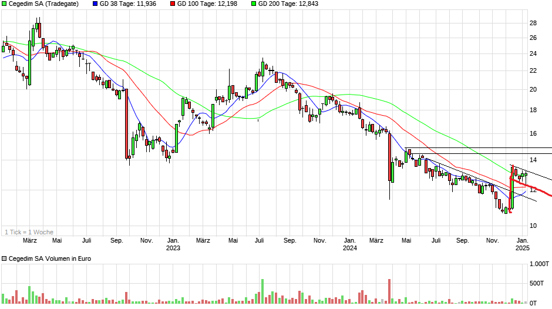The width and height of the screenshot is (552, 309).
Task: Click the 'Jan. 2025' time axis label
Action: (523, 244)
